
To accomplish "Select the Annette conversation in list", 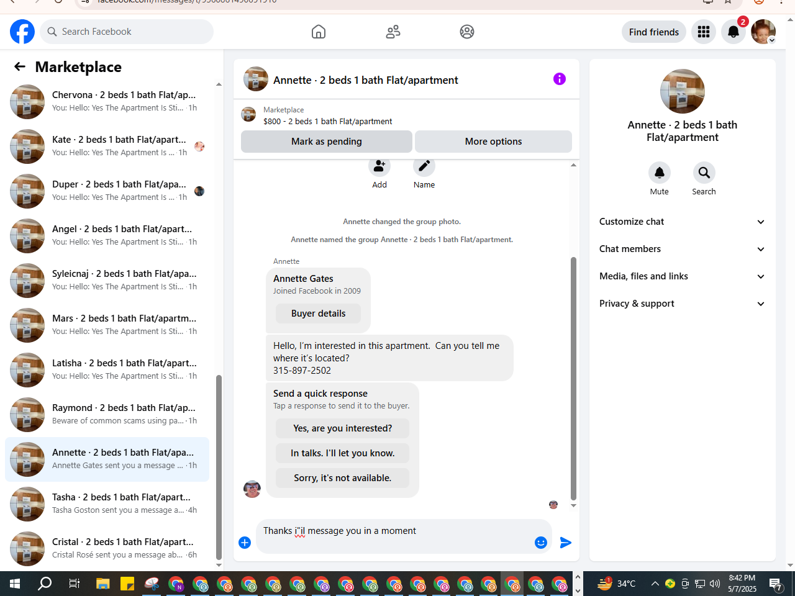I will 107,459.
